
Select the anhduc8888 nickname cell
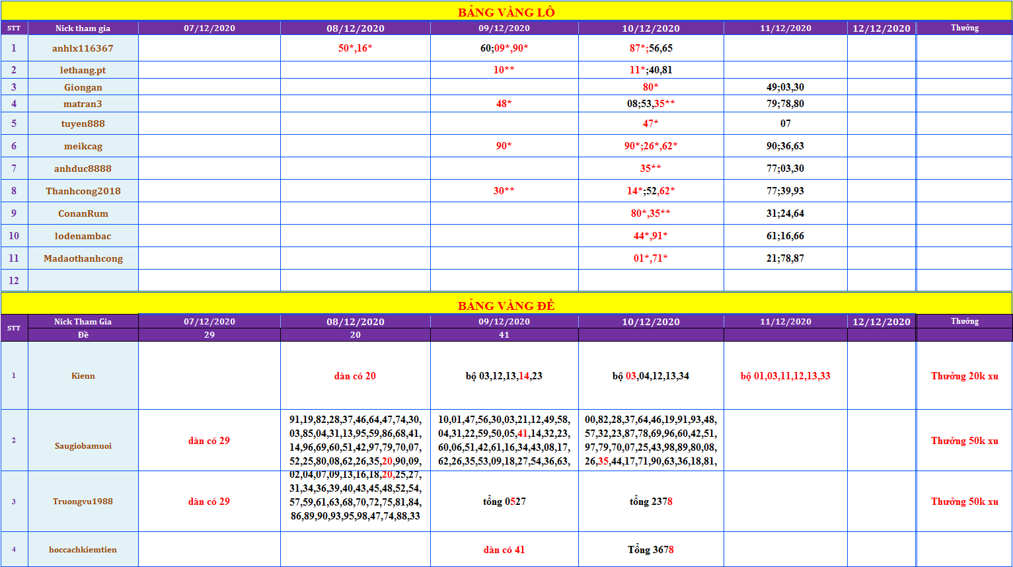point(83,168)
